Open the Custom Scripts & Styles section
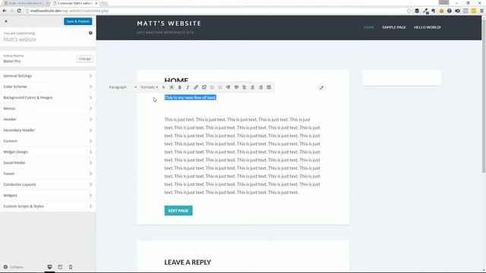The width and height of the screenshot is (486, 273). click(x=48, y=206)
